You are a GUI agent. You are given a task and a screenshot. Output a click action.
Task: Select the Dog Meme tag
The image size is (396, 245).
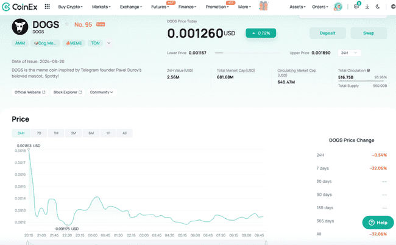[45, 43]
